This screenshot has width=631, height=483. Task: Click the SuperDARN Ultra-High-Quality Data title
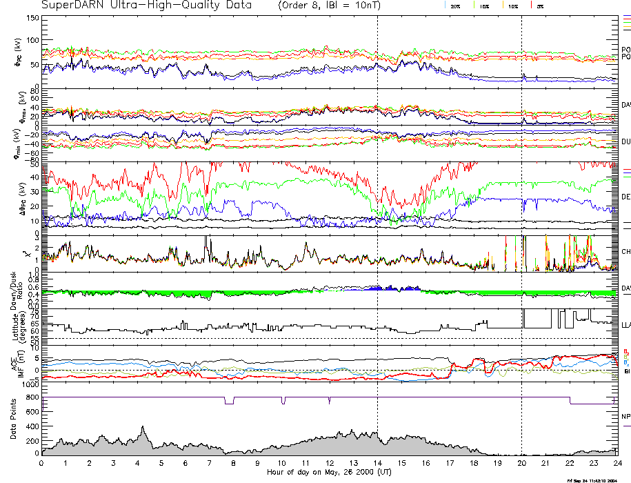(148, 6)
